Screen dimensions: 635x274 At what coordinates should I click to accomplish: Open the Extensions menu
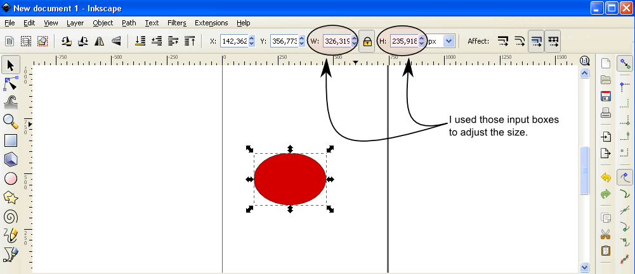click(211, 23)
